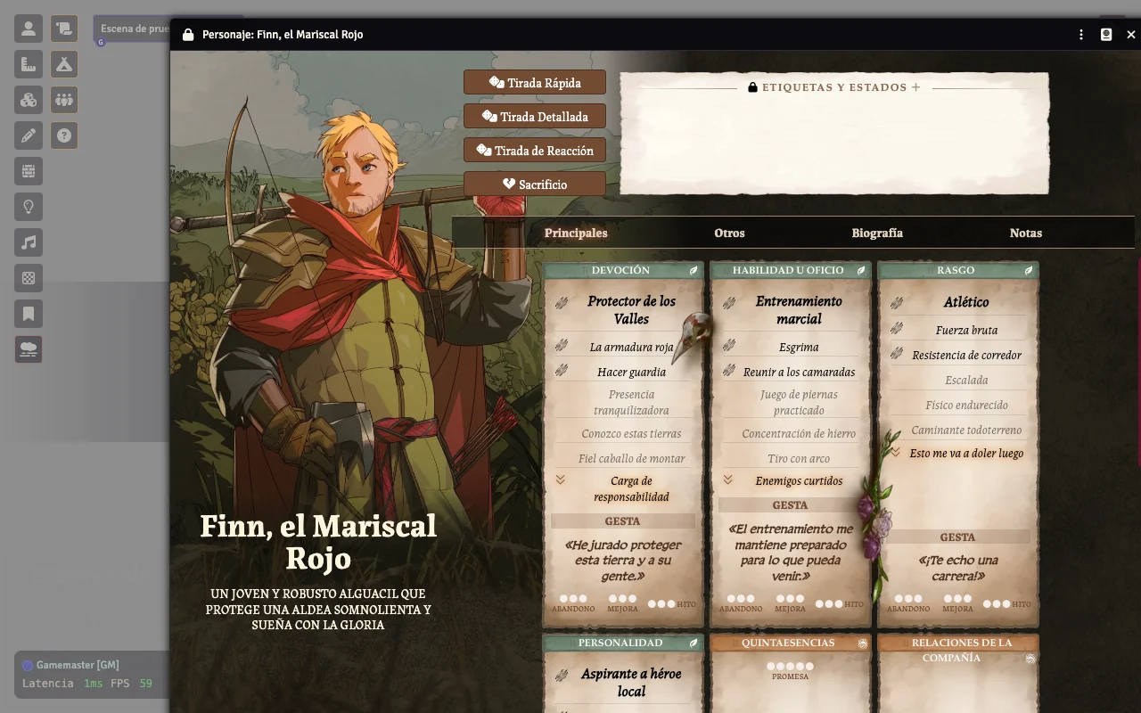Select the Drawing pencil tool

pyautogui.click(x=29, y=135)
